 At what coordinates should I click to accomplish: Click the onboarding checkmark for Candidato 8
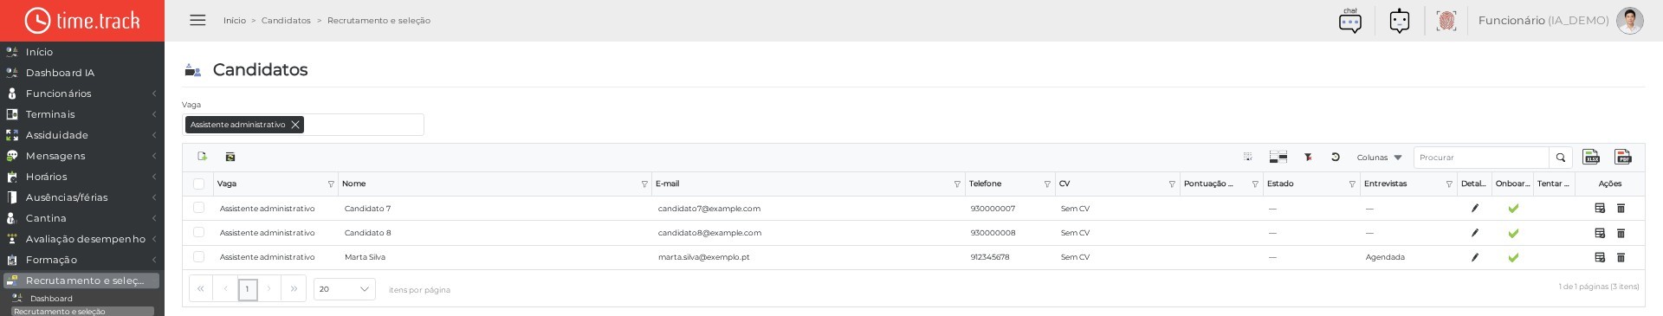pyautogui.click(x=1513, y=233)
